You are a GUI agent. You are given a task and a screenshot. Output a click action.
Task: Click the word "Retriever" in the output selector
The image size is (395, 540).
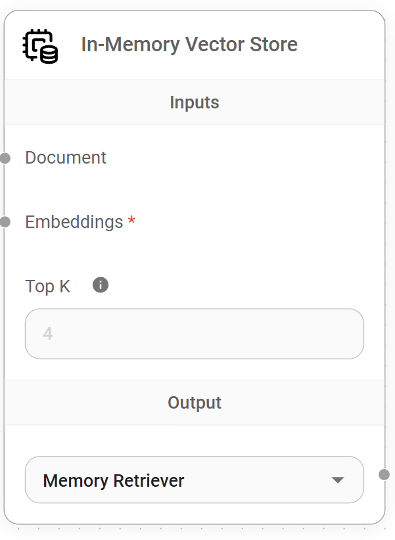149,480
